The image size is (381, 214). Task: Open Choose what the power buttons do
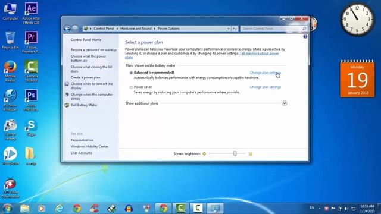click(x=89, y=58)
